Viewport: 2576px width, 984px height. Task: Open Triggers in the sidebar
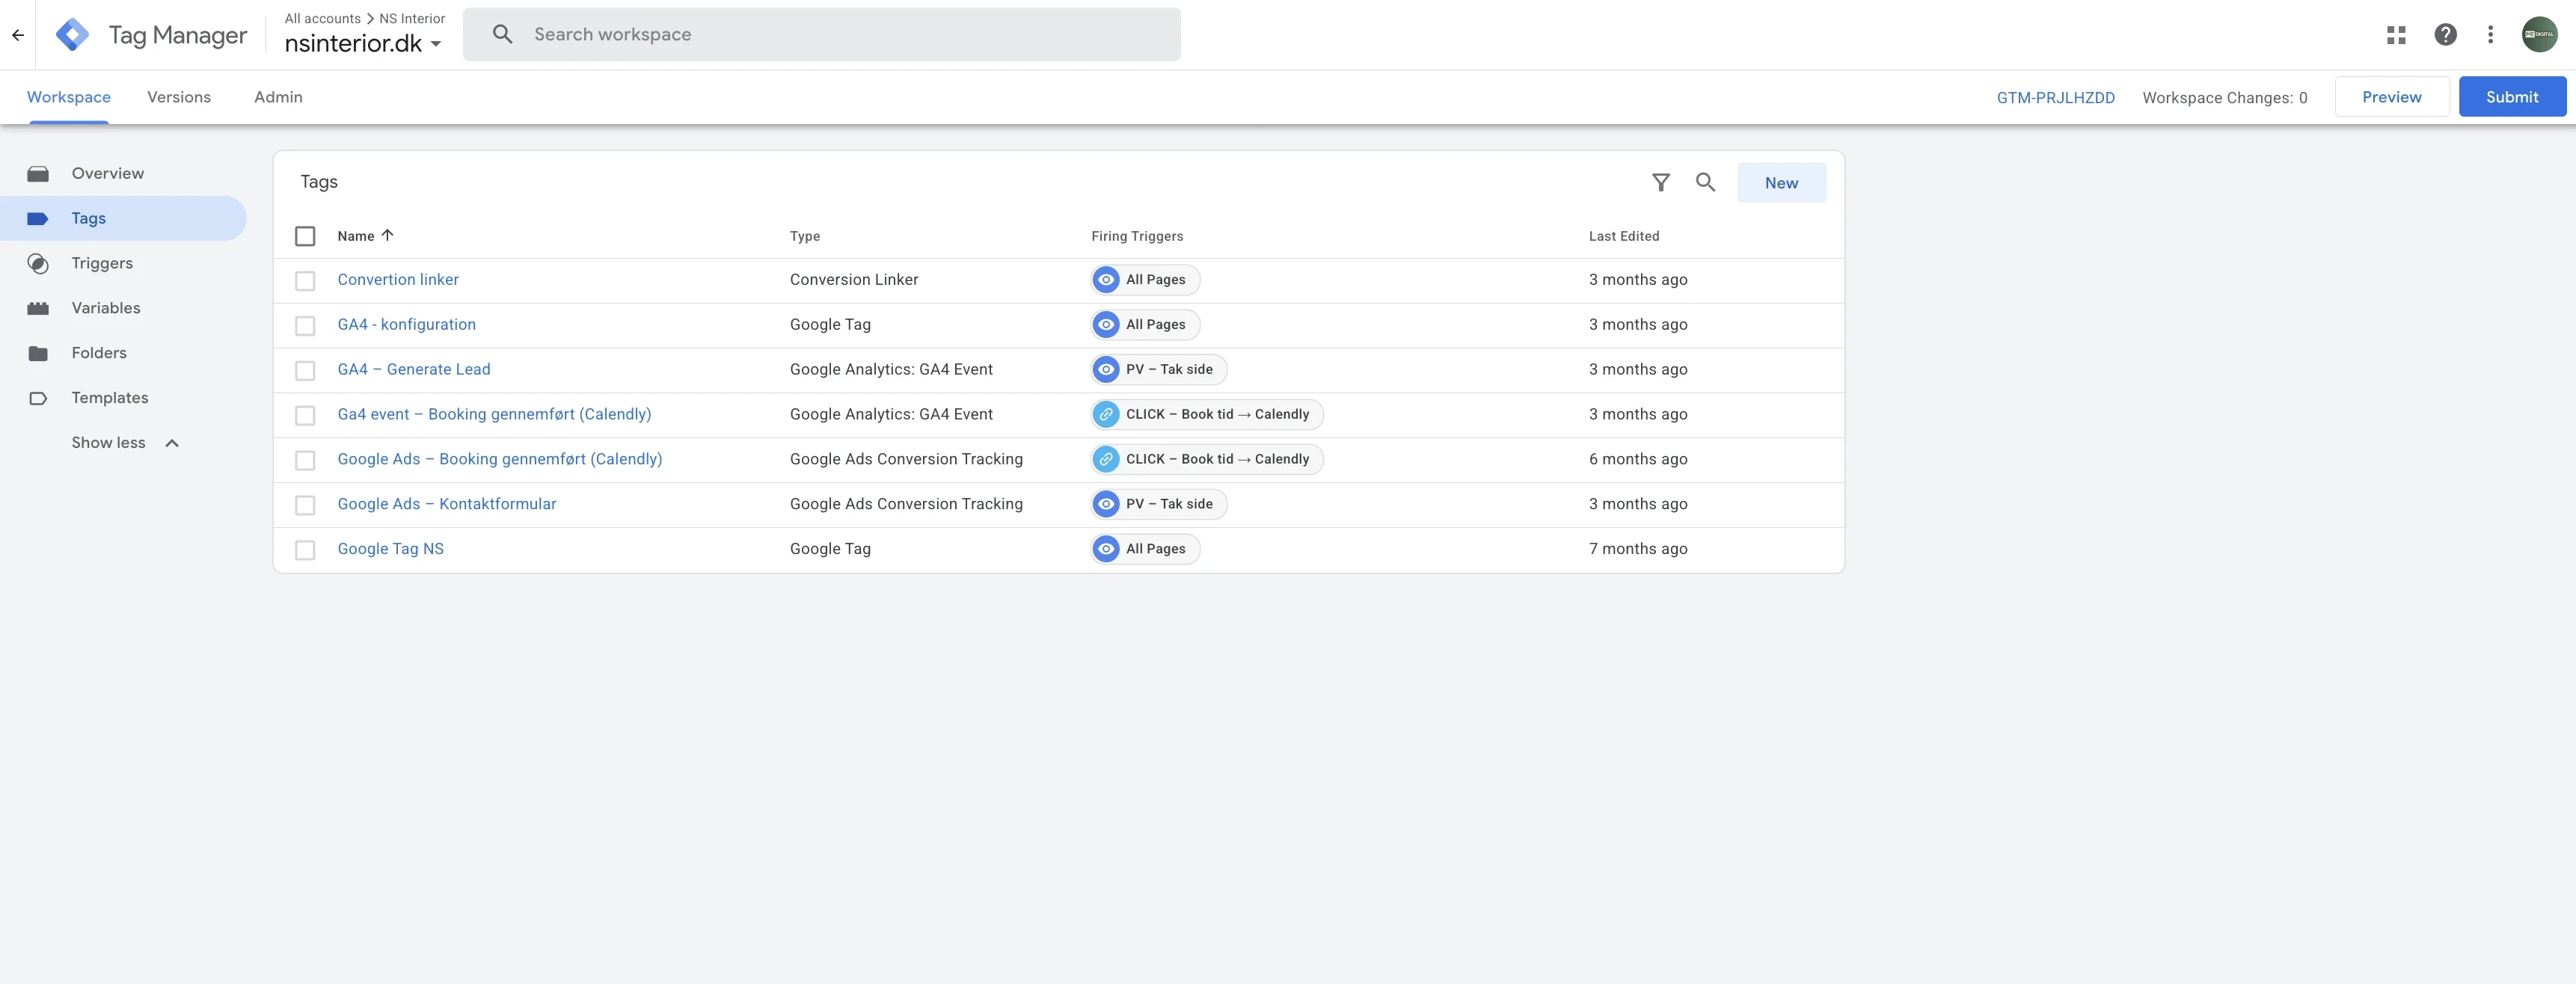(x=102, y=263)
